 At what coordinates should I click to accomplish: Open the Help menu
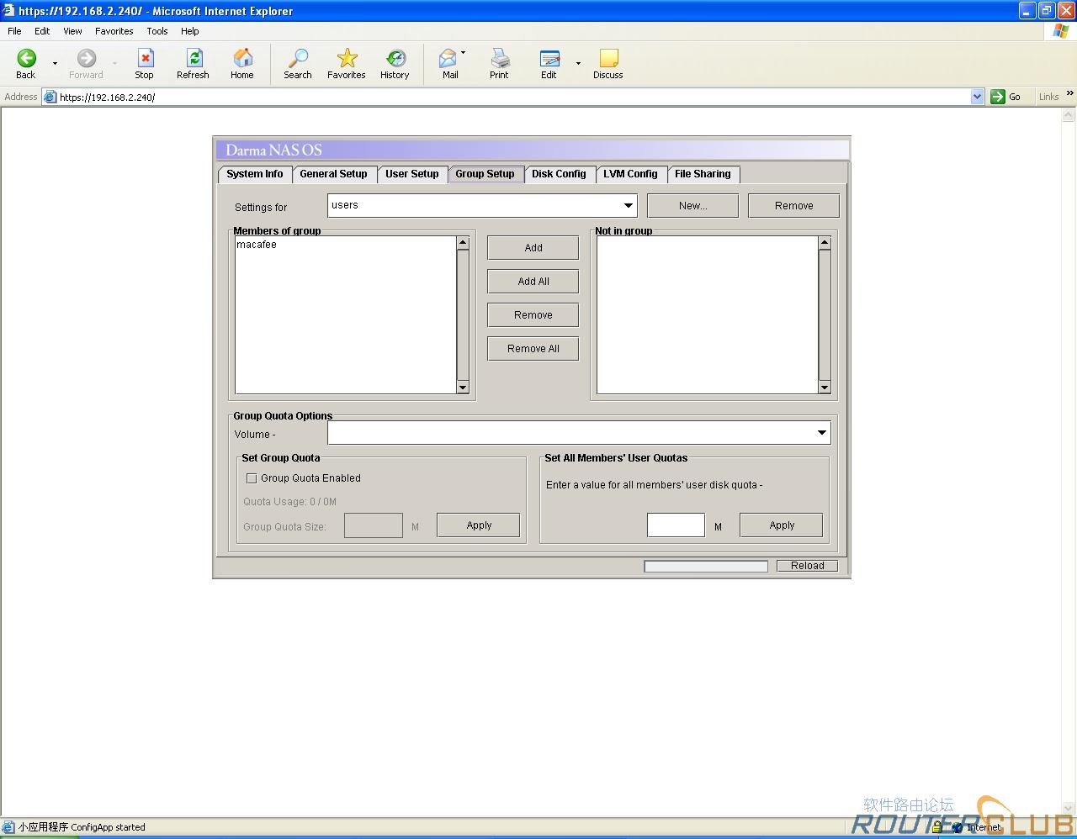tap(190, 31)
